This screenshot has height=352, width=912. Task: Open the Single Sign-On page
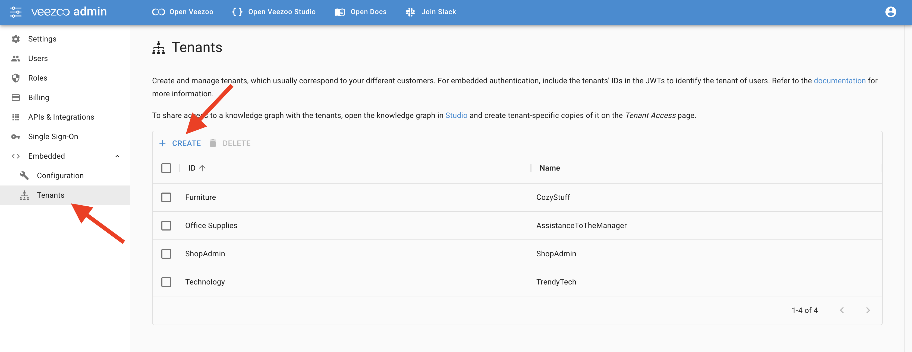[53, 137]
